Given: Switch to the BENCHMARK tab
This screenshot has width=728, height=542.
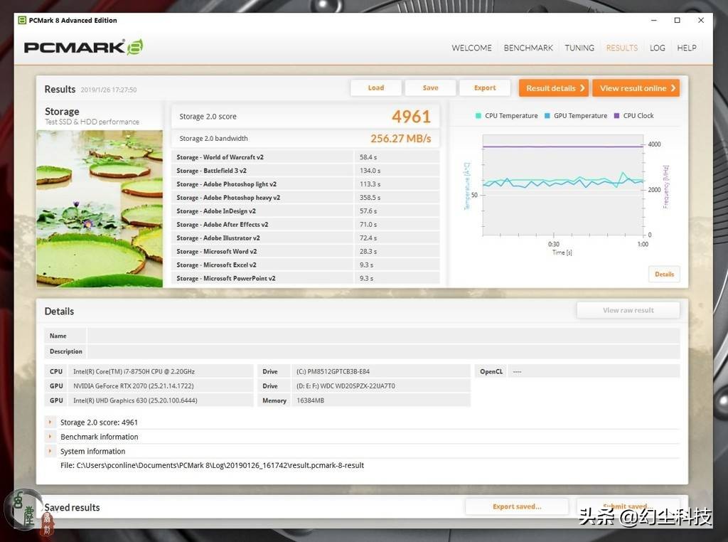Looking at the screenshot, I should pyautogui.click(x=528, y=48).
